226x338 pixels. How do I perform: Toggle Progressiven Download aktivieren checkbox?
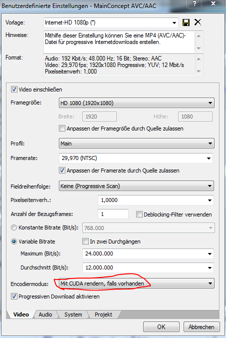14,296
